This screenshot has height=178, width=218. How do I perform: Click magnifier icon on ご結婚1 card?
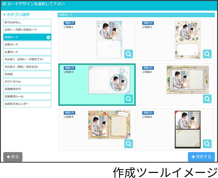point(129,54)
